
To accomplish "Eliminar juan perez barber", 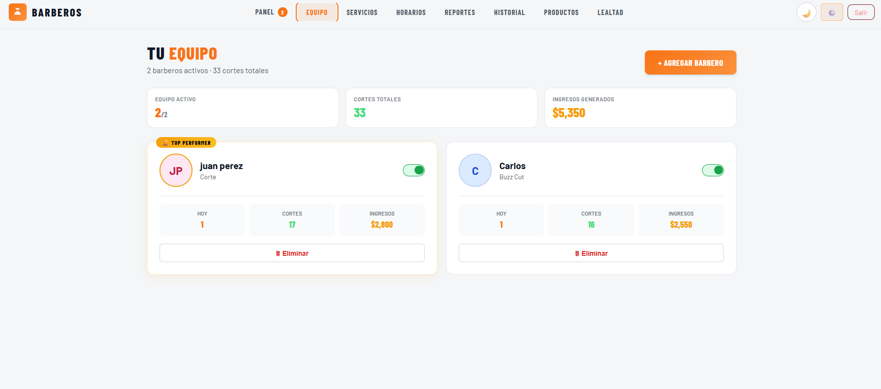I will pyautogui.click(x=292, y=253).
